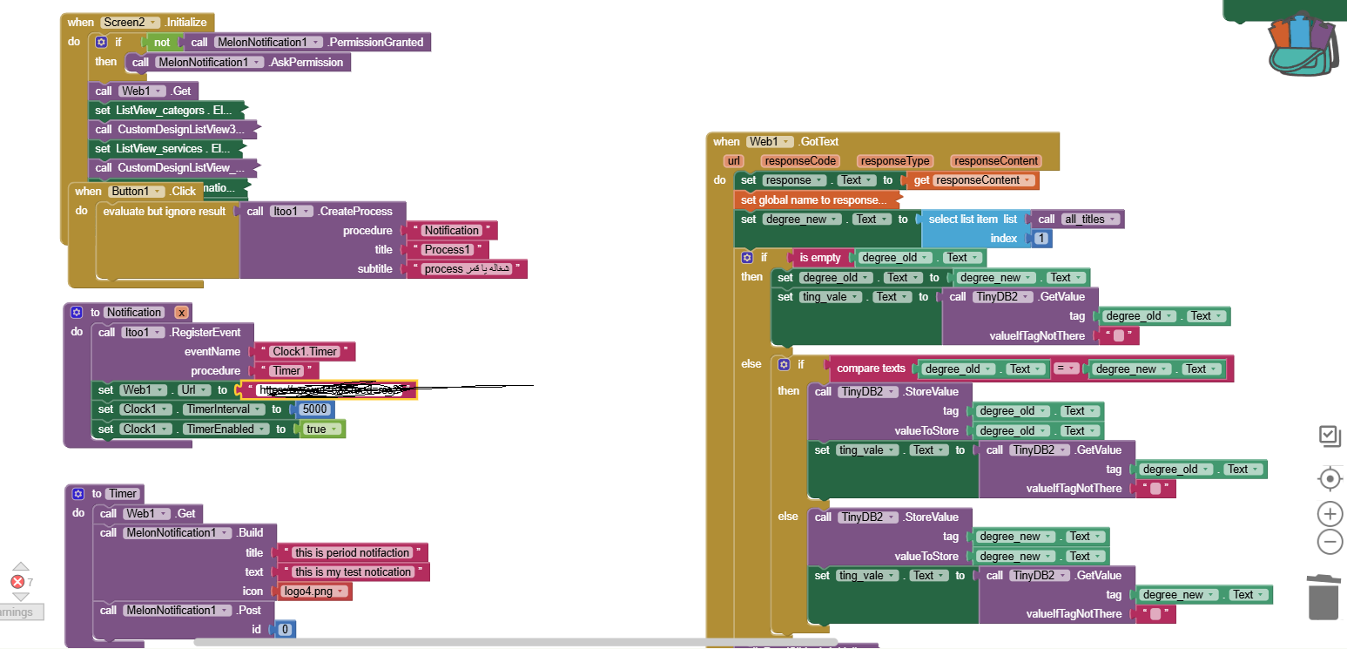Screen dimensions: 1347x649
Task: Center workspace using the target icon
Action: pyautogui.click(x=1330, y=478)
